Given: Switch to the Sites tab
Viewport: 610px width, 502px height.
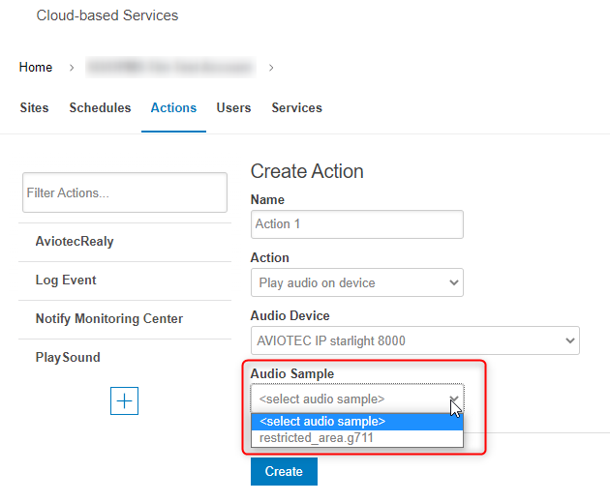Looking at the screenshot, I should click(x=34, y=107).
